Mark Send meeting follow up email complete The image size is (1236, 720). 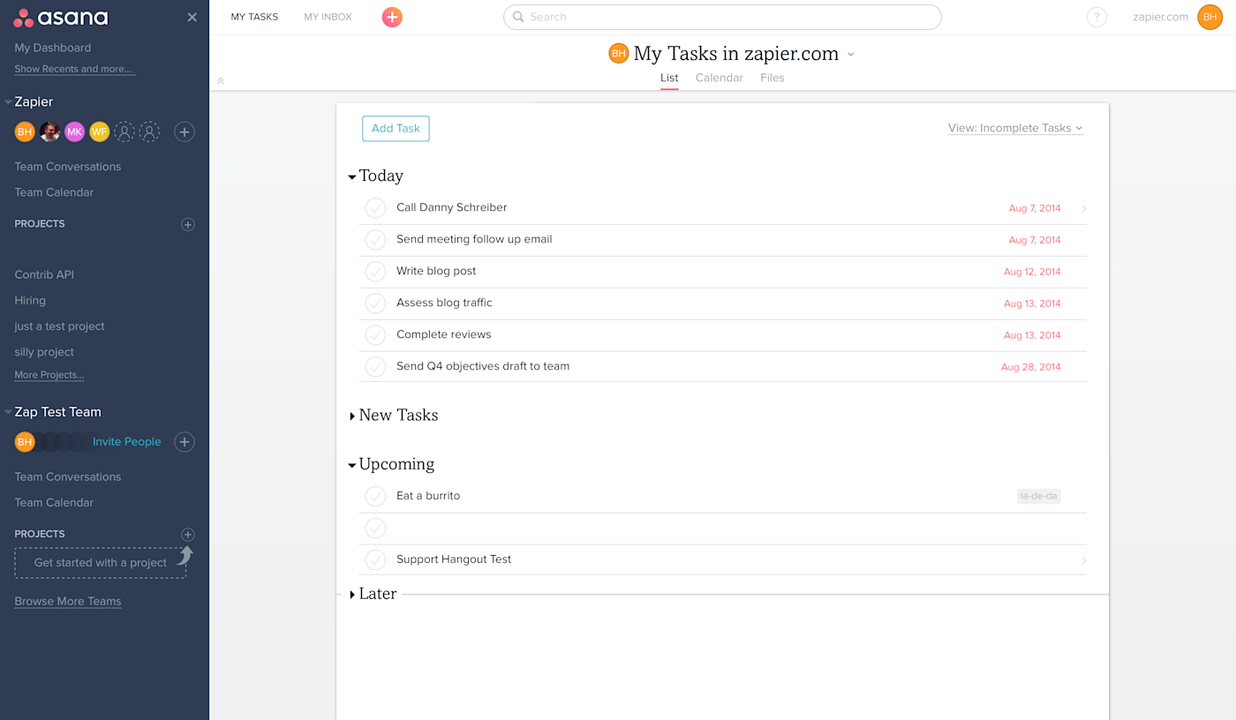pyautogui.click(x=375, y=240)
